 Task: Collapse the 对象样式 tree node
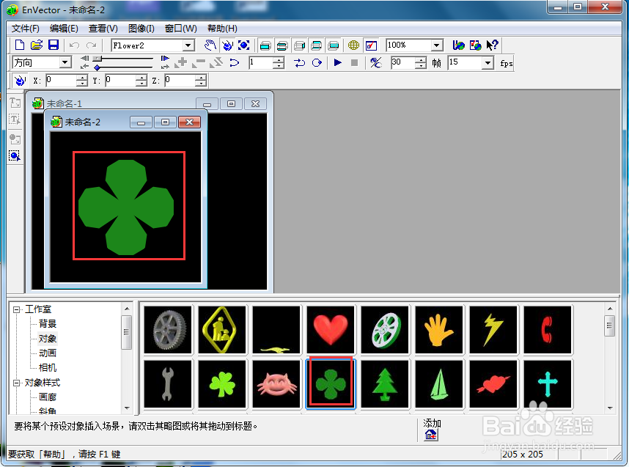click(x=17, y=383)
